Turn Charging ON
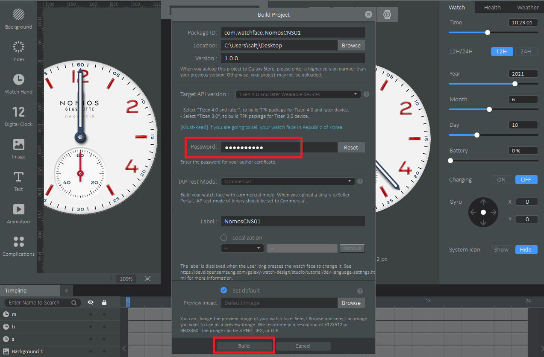 [x=501, y=180]
